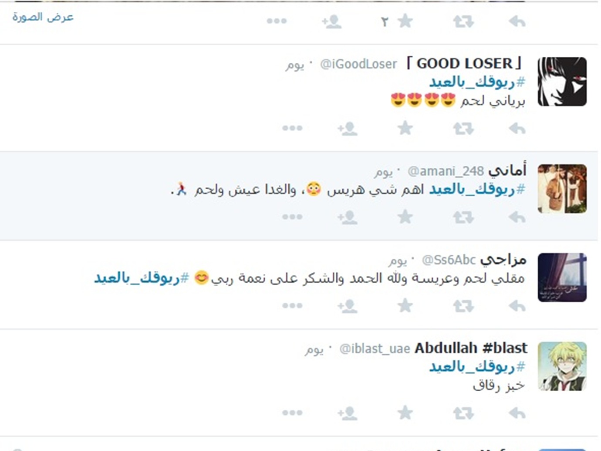
Task: Retweet Abdullah #blast's tweet
Action: point(463,413)
